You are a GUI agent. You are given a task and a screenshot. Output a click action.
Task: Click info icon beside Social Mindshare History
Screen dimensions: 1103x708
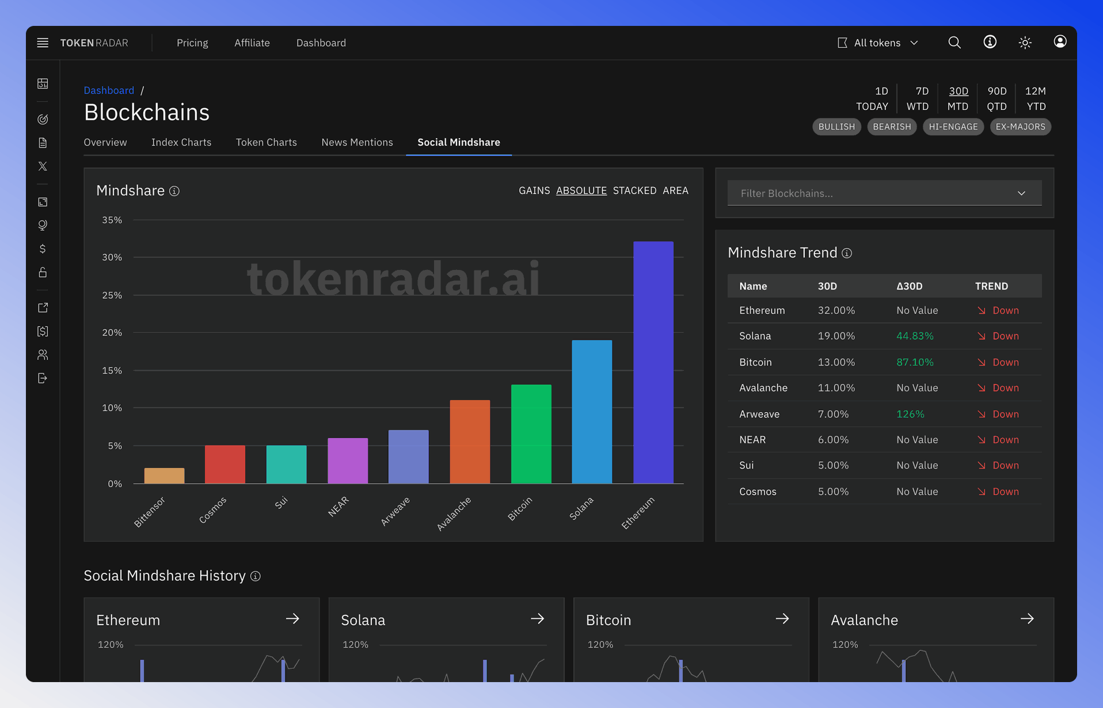(256, 576)
